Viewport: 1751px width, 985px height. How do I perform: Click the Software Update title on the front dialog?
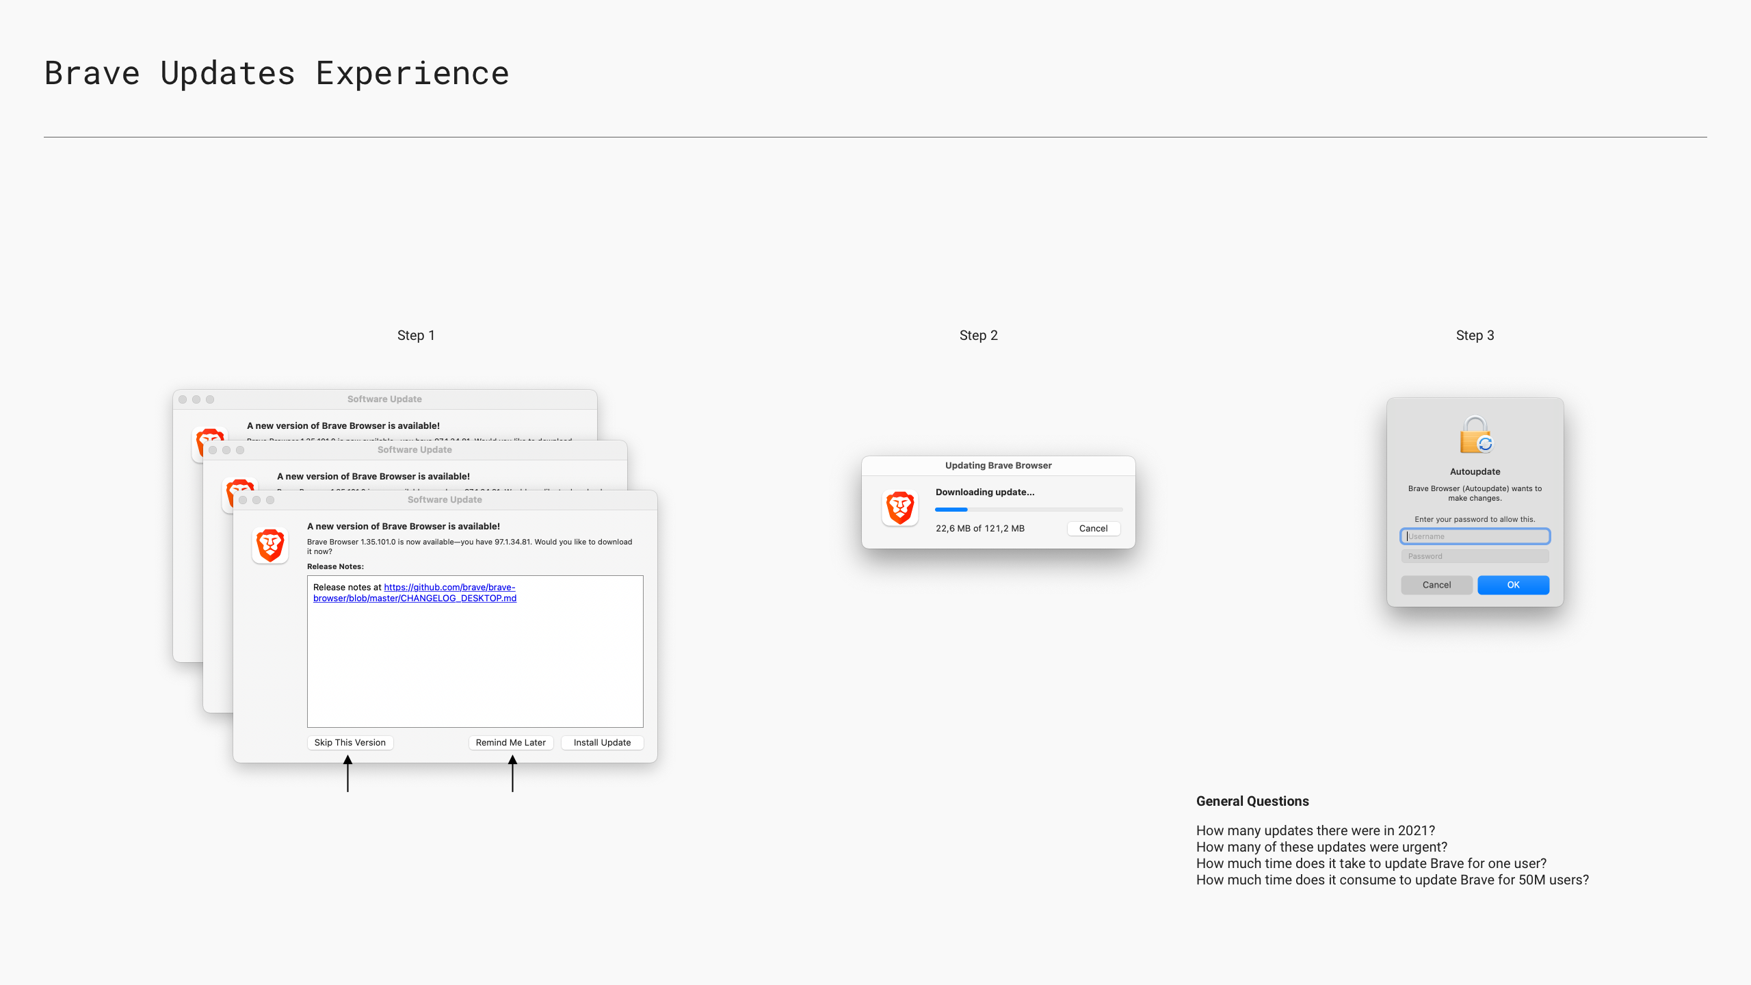coord(445,499)
